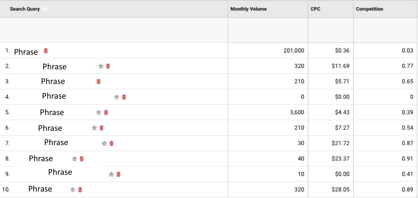Viewport: 418px width, 198px height.
Task: Click the Search Query column header
Action: click(25, 9)
